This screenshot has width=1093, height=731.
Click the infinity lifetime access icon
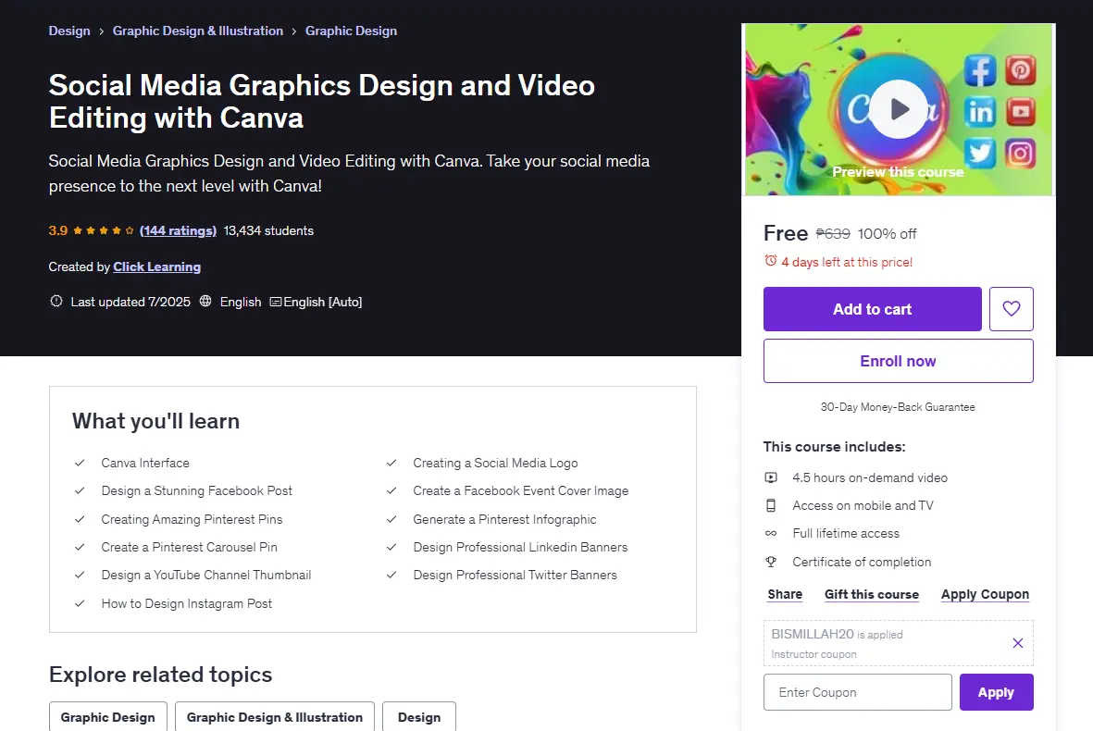click(771, 533)
